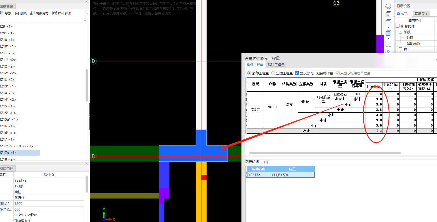Click the 删除 trash icon
Image resolution: width=437 pixels, height=222 pixels.
click(x=17, y=13)
